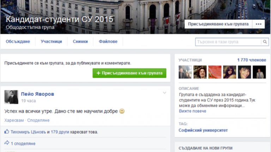The image size is (271, 152).
Task: Open the first member avatar
Action: click(185, 72)
